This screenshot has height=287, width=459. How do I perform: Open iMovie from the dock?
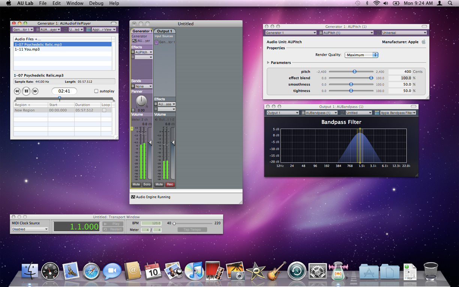[256, 270]
